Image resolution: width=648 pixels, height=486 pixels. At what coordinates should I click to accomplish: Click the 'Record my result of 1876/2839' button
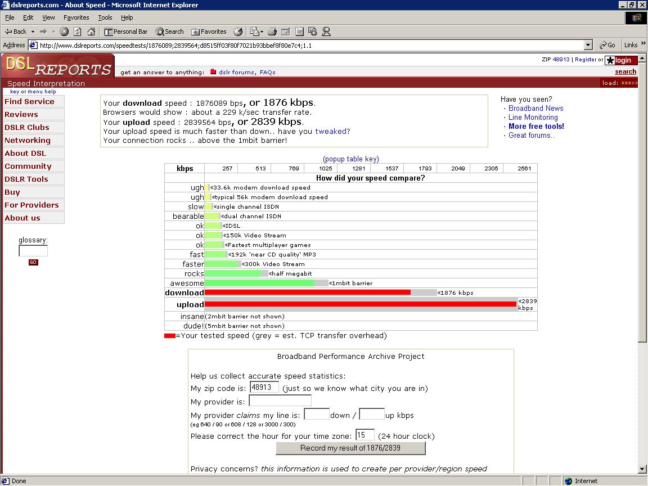coord(350,448)
